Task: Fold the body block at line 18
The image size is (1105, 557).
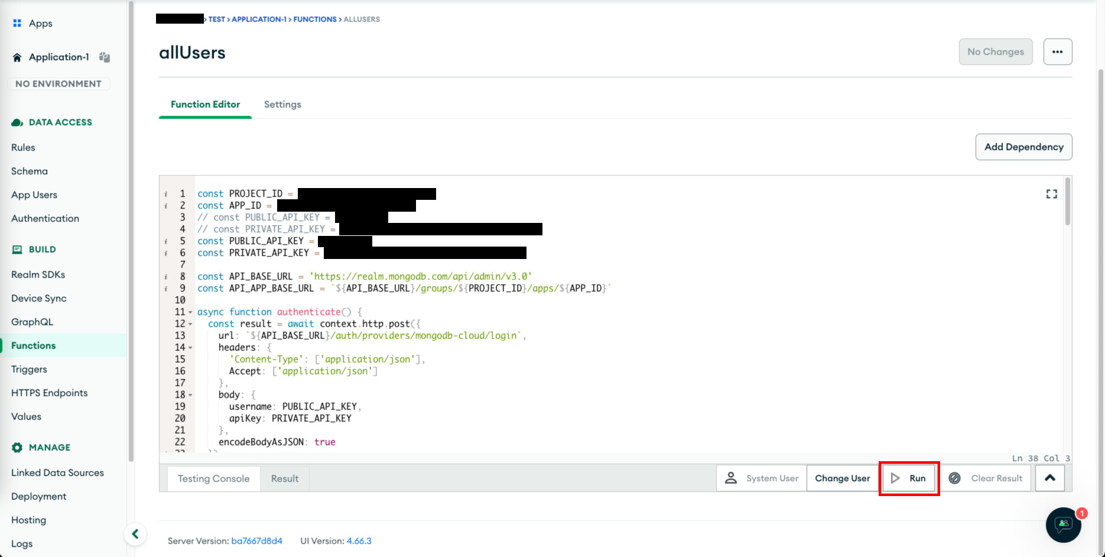Action: point(190,395)
